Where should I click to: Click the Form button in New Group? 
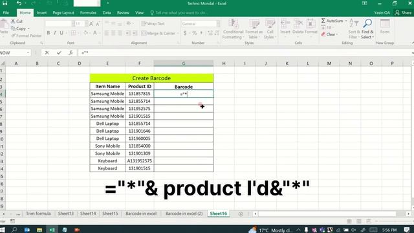pyautogui.click(x=385, y=27)
